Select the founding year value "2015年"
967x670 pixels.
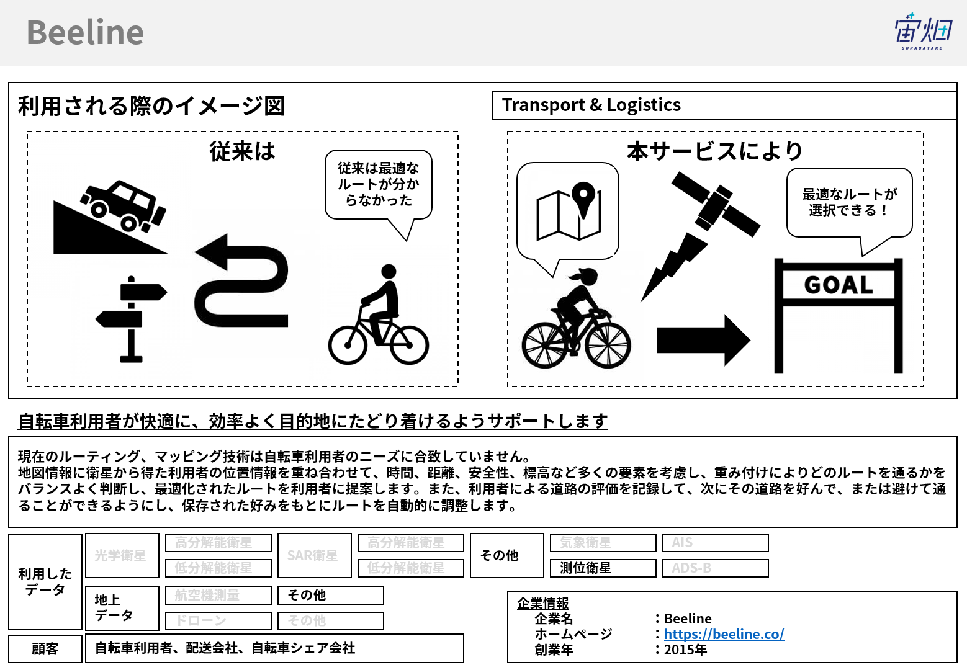coord(685,650)
